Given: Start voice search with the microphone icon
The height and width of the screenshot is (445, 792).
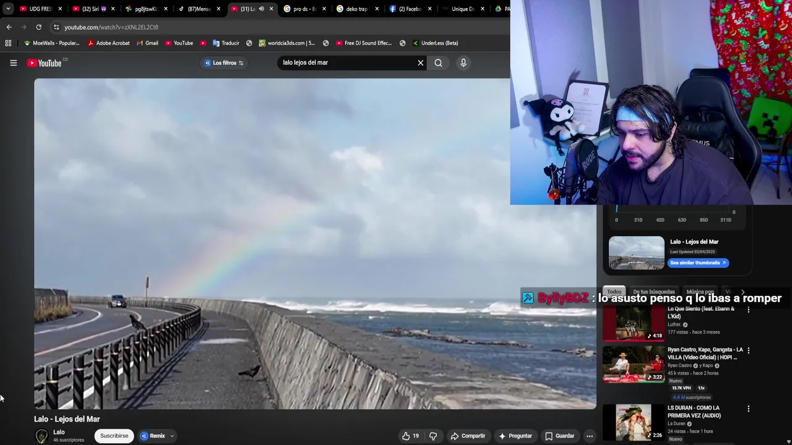Looking at the screenshot, I should pyautogui.click(x=463, y=62).
